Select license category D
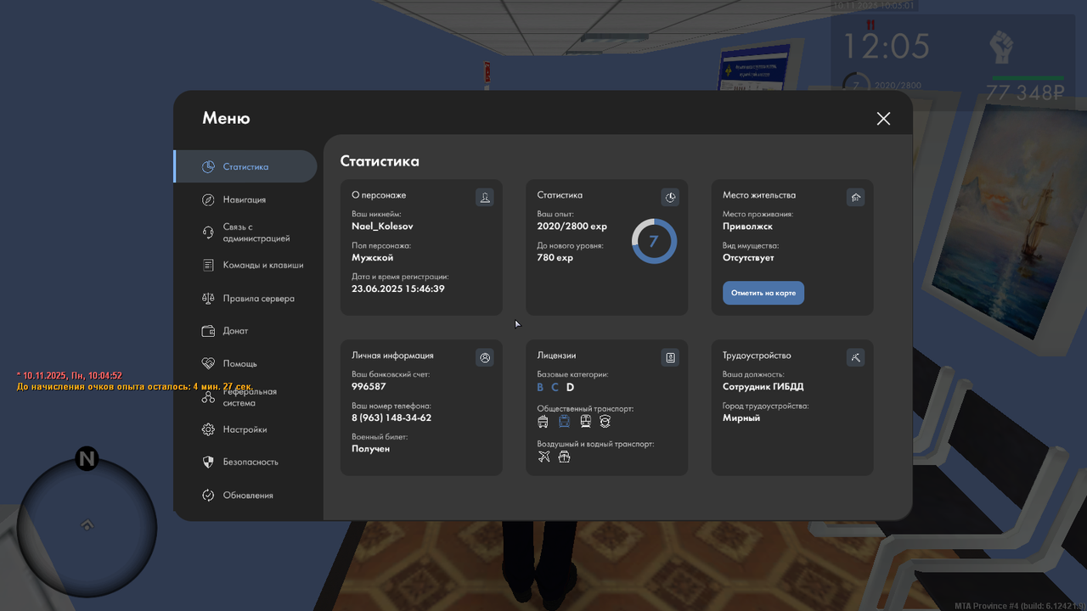 (571, 387)
